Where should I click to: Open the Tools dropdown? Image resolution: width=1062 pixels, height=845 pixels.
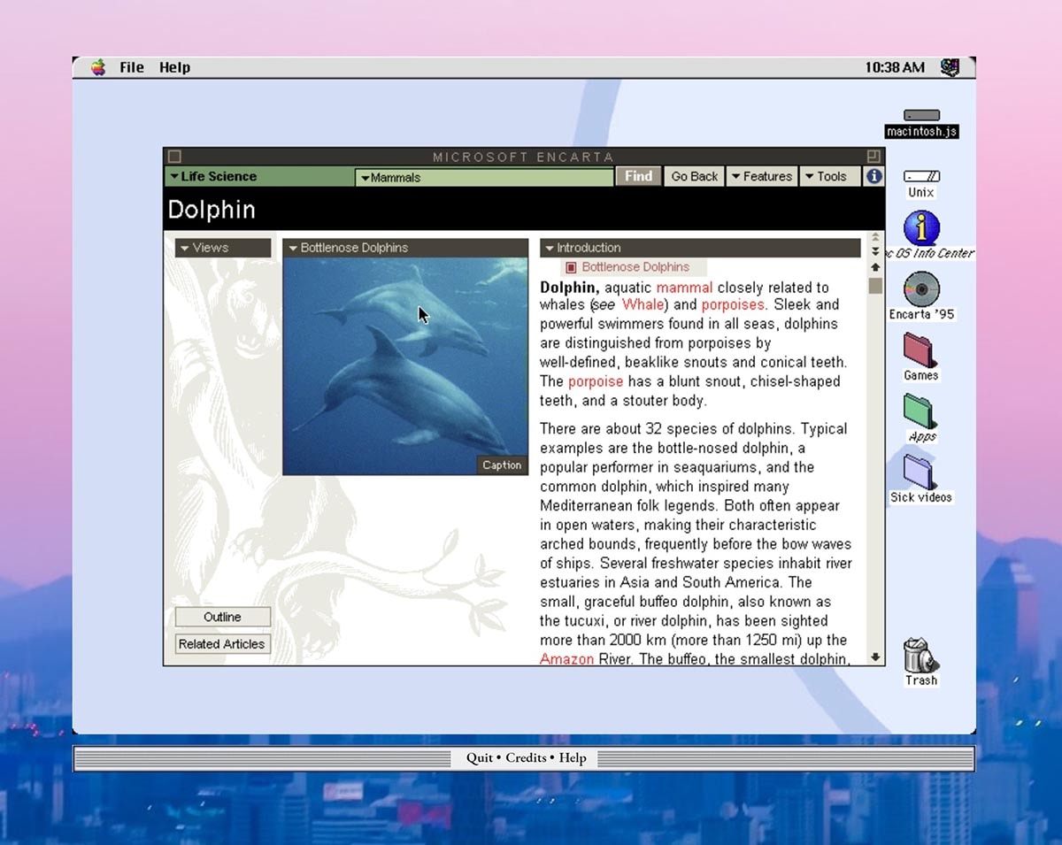(x=829, y=176)
